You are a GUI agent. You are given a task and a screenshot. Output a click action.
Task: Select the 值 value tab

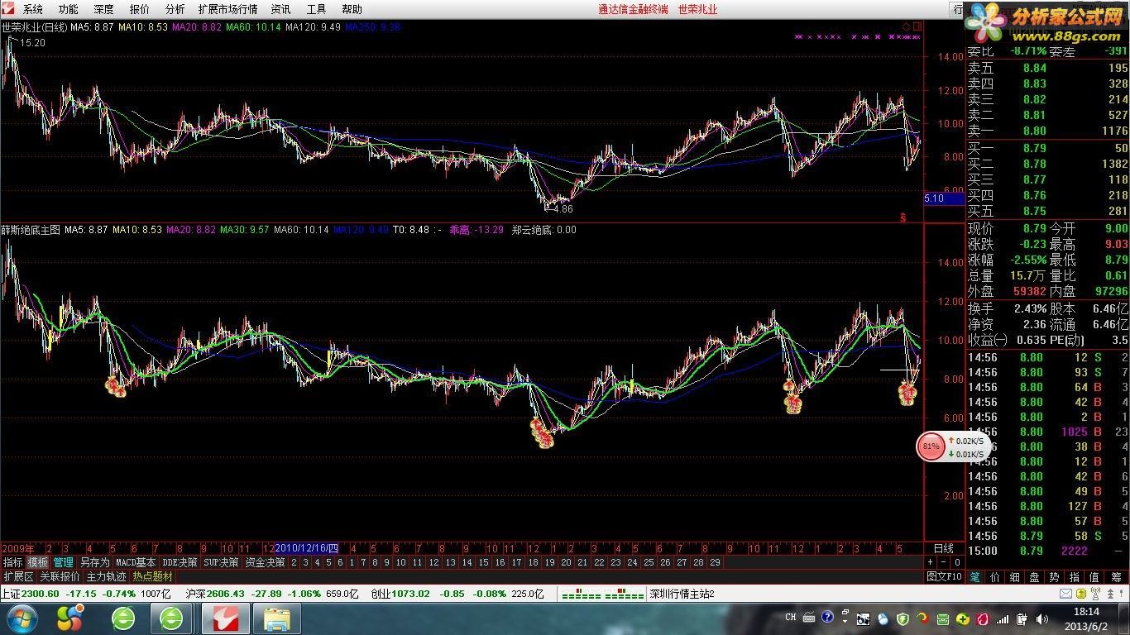click(x=1094, y=577)
